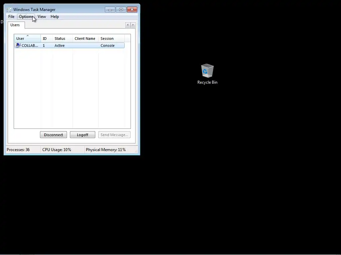Sort by the User column header
This screenshot has height=255, width=341.
(x=27, y=39)
